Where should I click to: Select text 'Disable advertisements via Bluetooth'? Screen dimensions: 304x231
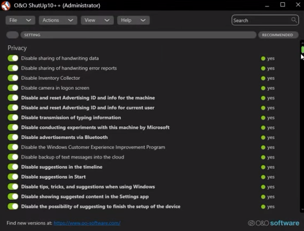pyautogui.click(x=65, y=137)
